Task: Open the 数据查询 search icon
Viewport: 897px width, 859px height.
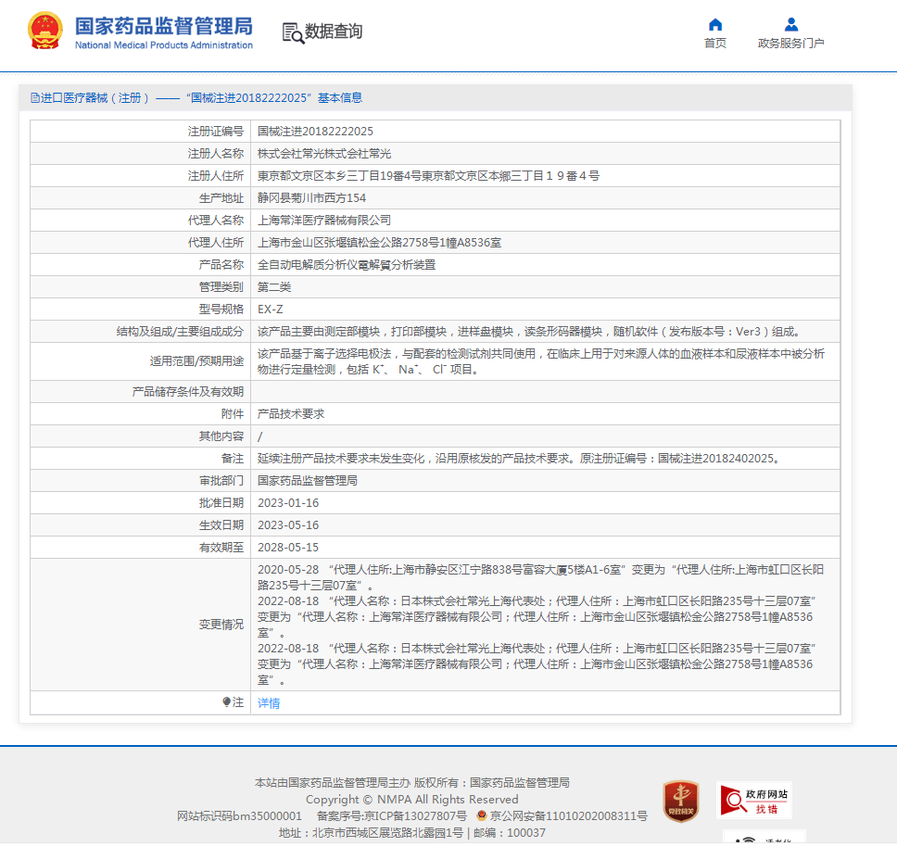Action: point(293,33)
